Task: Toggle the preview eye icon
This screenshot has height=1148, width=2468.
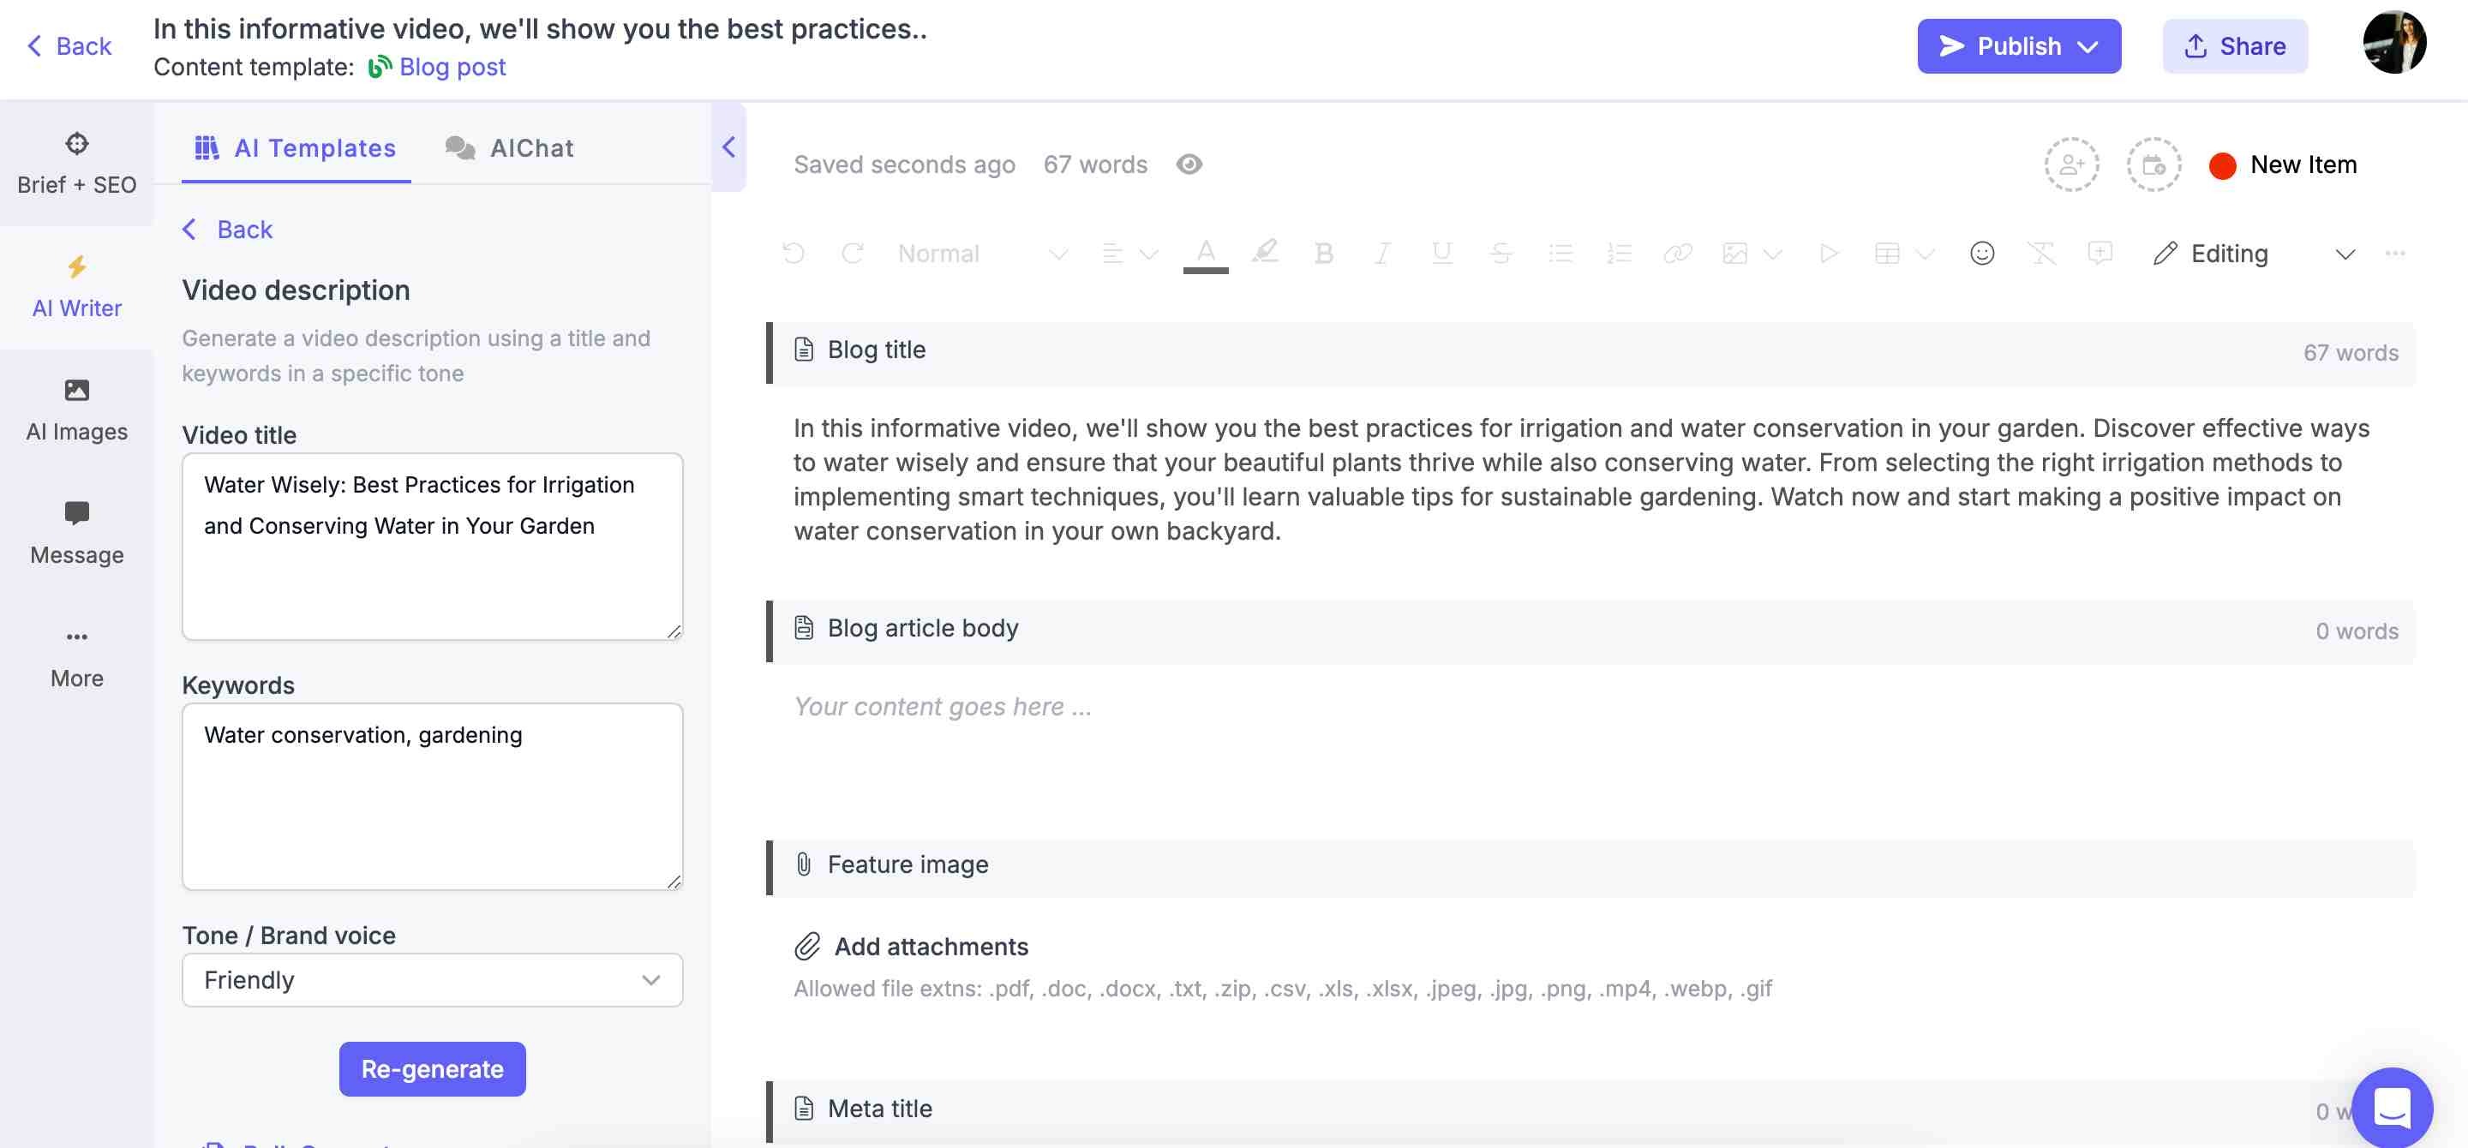Action: [x=1189, y=164]
